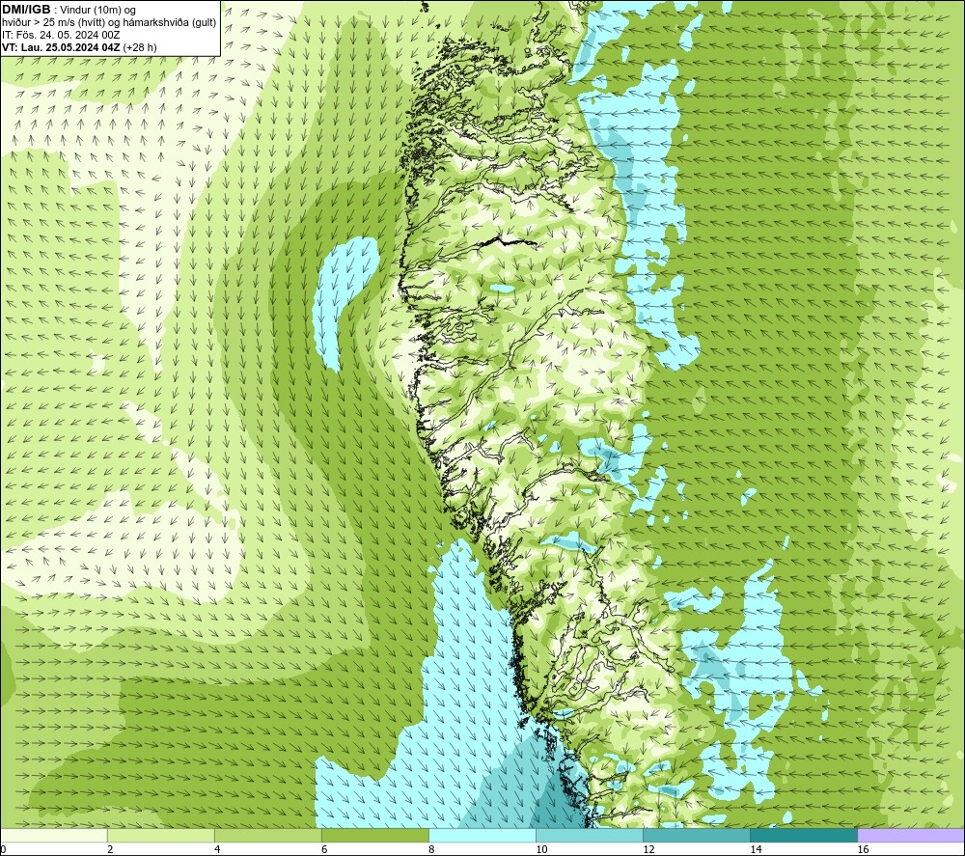The image size is (965, 856).
Task: Click the 8–10 m/s pale cyan swatch
Action: point(482,836)
